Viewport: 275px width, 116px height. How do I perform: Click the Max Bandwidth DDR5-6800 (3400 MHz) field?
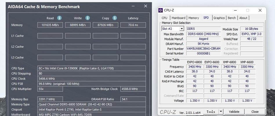(203, 34)
